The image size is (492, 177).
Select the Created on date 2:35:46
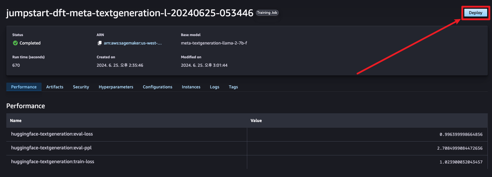(120, 65)
